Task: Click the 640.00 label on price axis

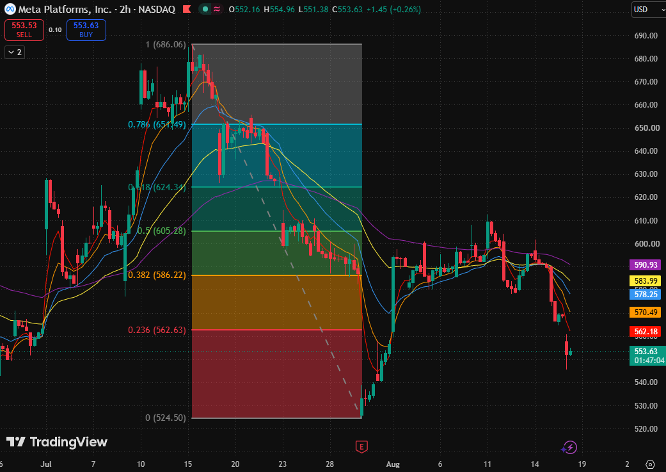Action: 646,151
